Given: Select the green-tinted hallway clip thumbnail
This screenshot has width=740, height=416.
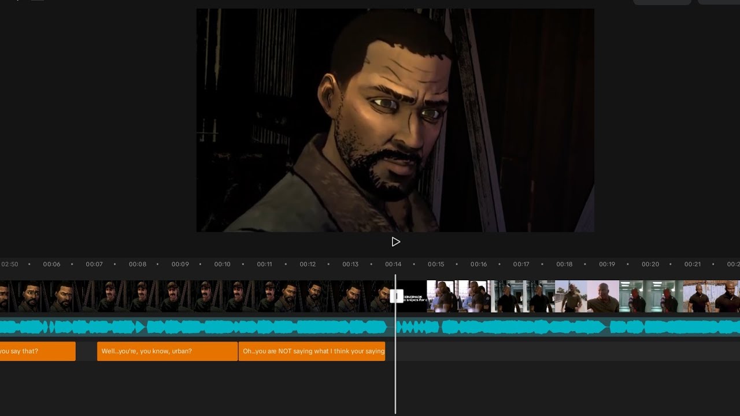Looking at the screenshot, I should pyautogui.click(x=651, y=296).
